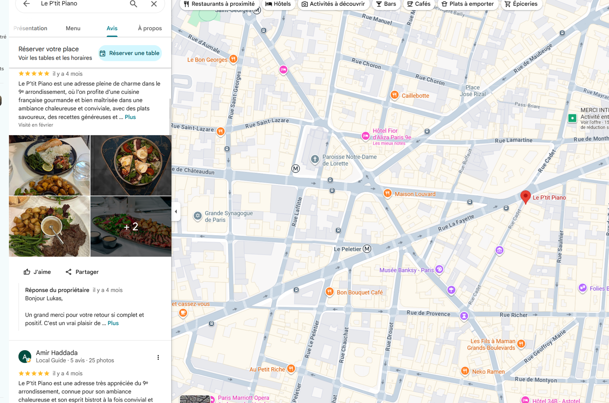
Task: Select the Épiceries filter chip
Action: [521, 4]
